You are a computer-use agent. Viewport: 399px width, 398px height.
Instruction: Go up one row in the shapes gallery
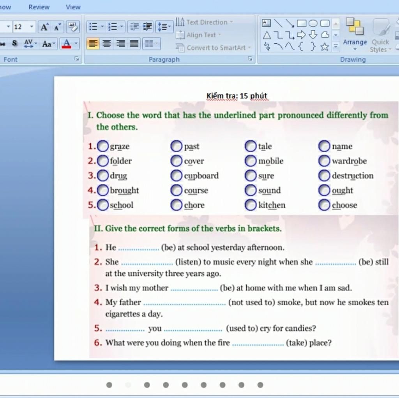[x=335, y=24]
